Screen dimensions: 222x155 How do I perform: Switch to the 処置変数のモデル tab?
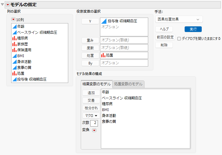128,84
